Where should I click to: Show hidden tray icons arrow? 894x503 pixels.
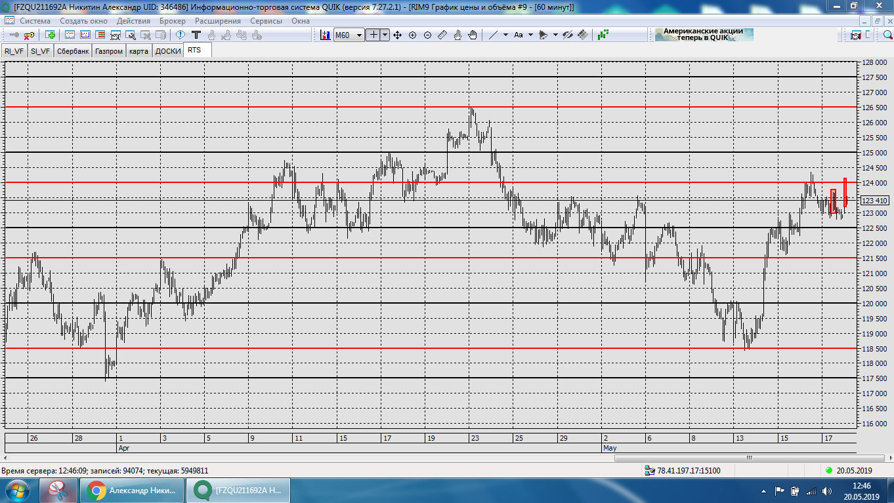click(x=763, y=491)
